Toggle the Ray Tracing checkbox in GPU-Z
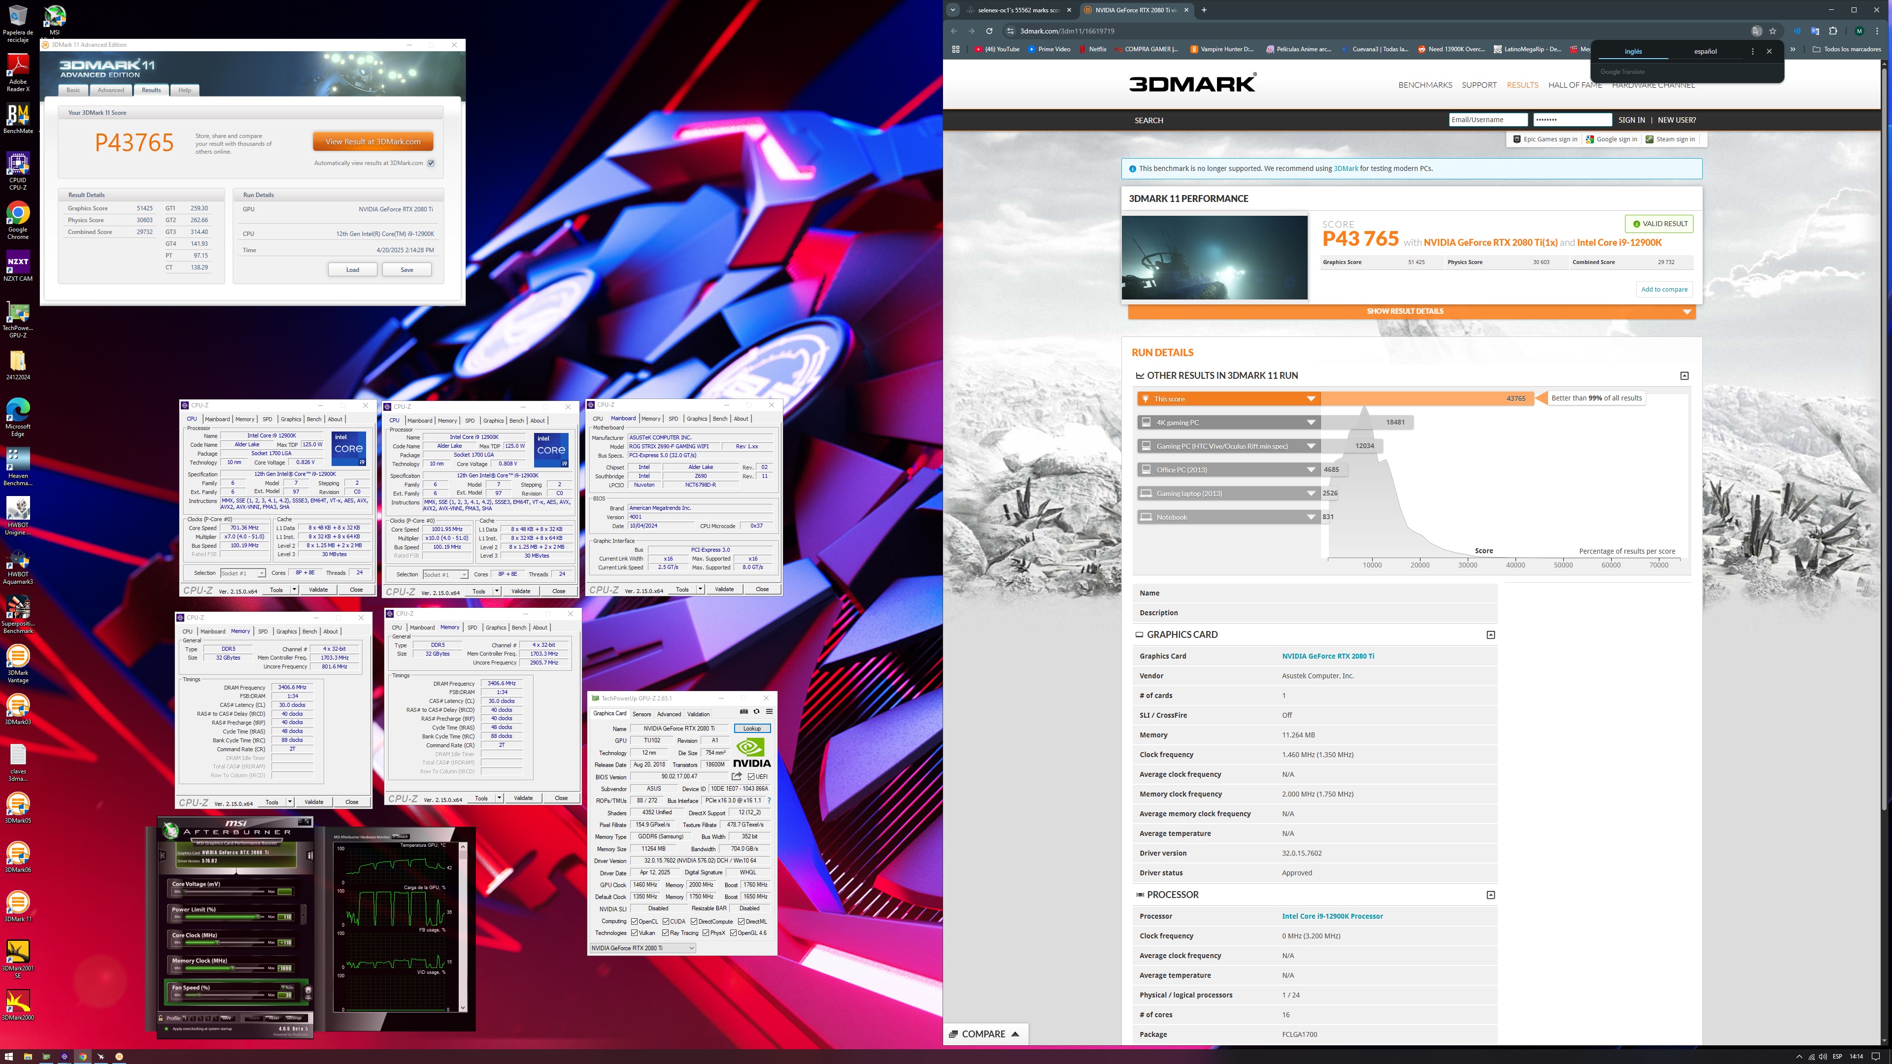This screenshot has height=1064, width=1892. pos(666,932)
